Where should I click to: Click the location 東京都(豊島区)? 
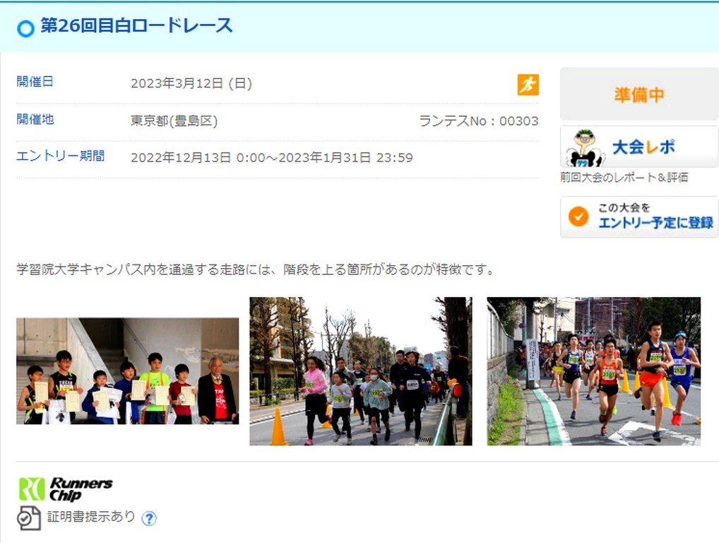tap(174, 121)
